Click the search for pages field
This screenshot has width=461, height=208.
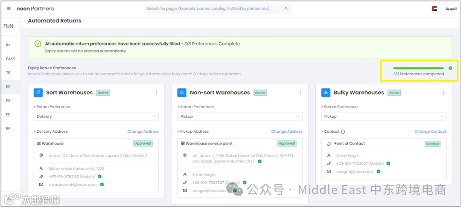(x=218, y=9)
